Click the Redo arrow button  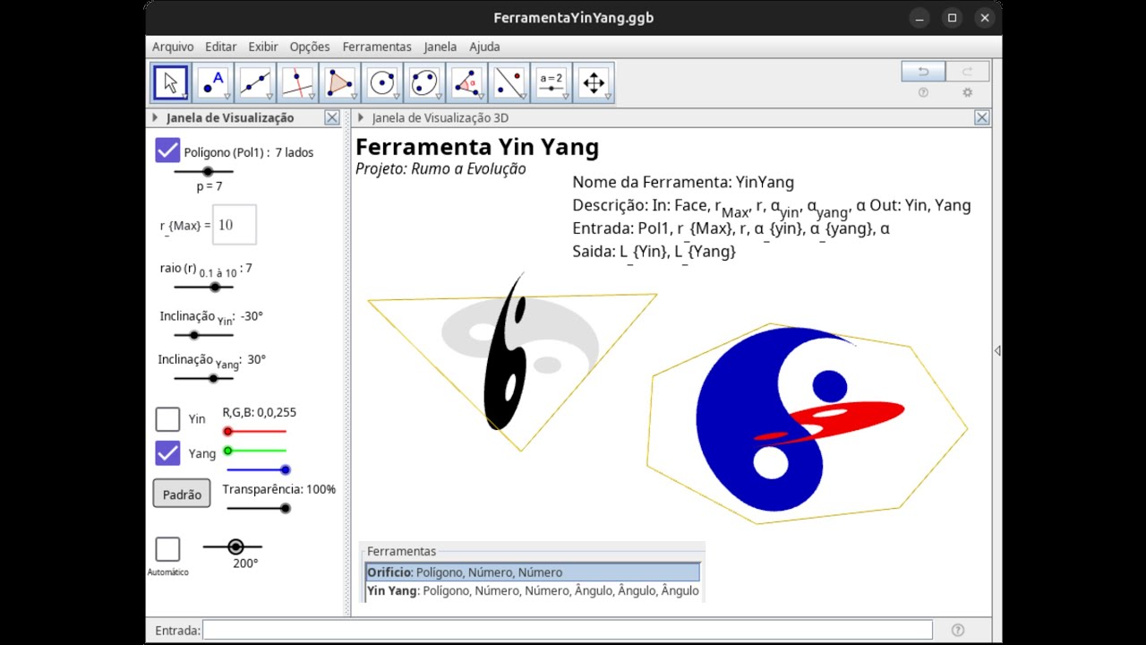tap(967, 72)
